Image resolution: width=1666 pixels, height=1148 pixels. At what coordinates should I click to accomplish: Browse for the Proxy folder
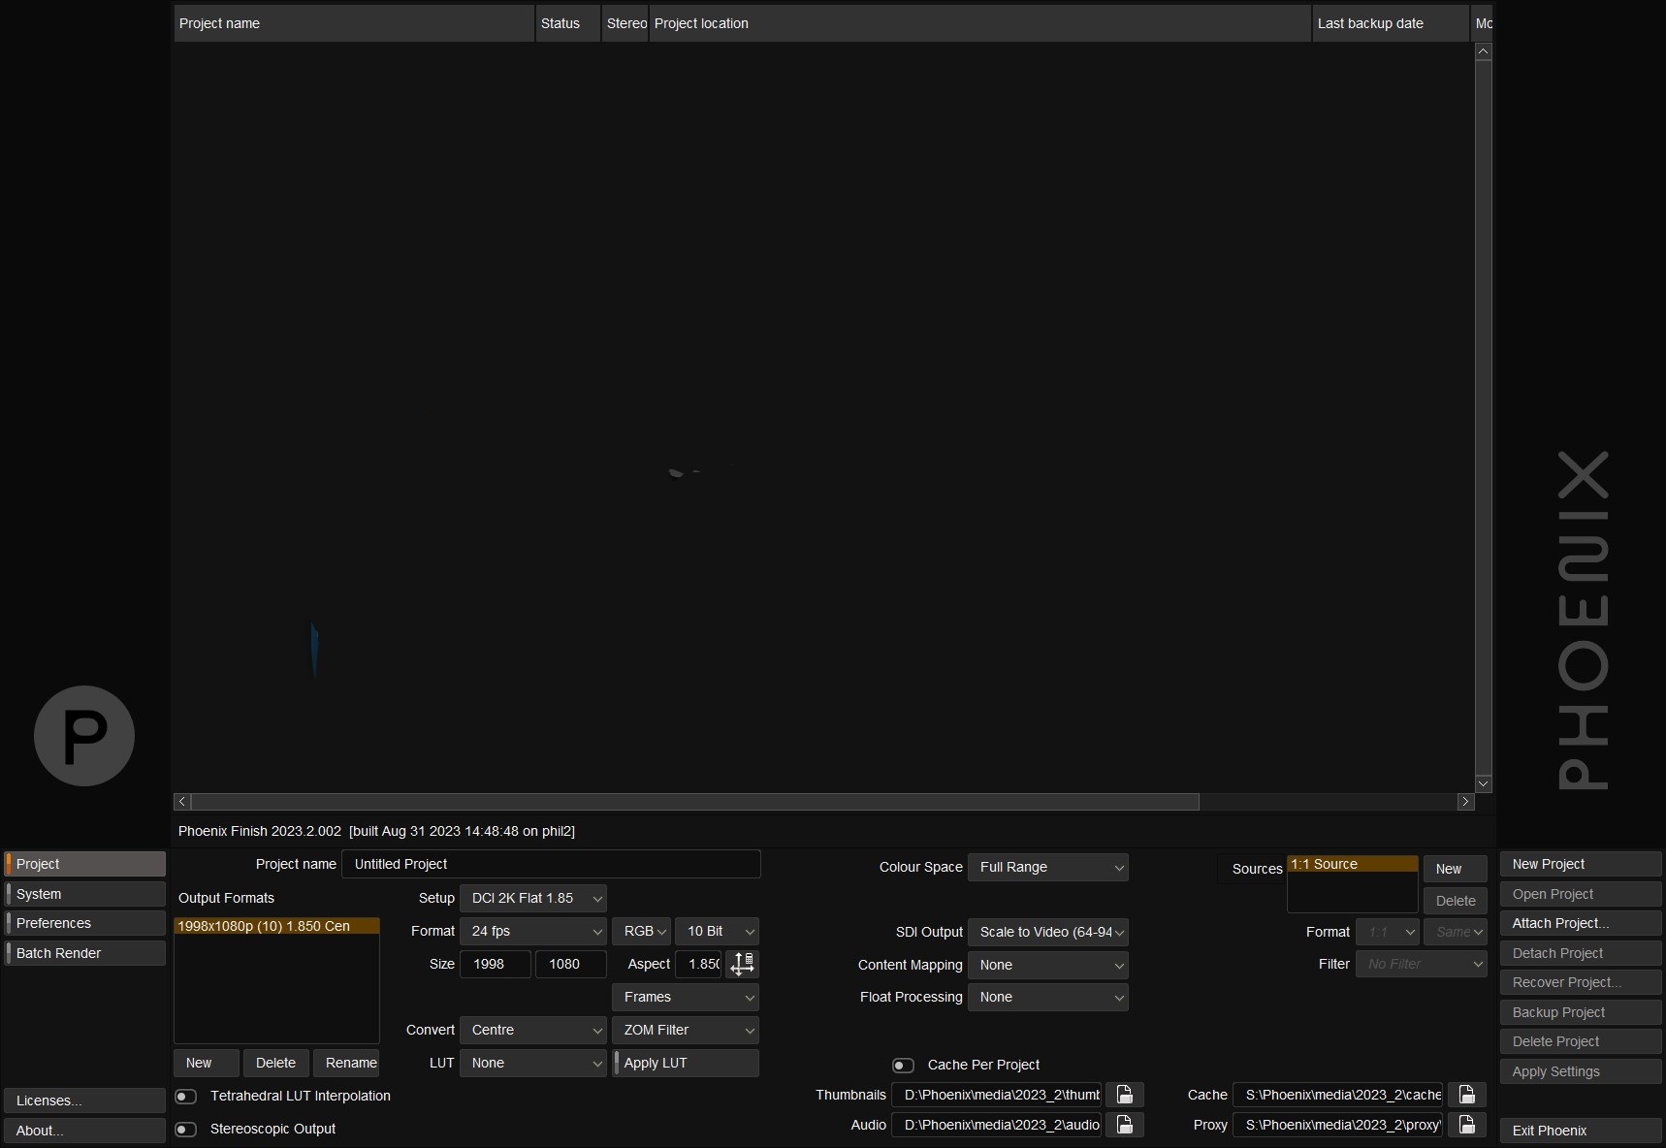pos(1466,1125)
